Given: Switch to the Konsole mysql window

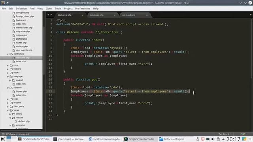Looking at the screenshot, I should [68, 139].
